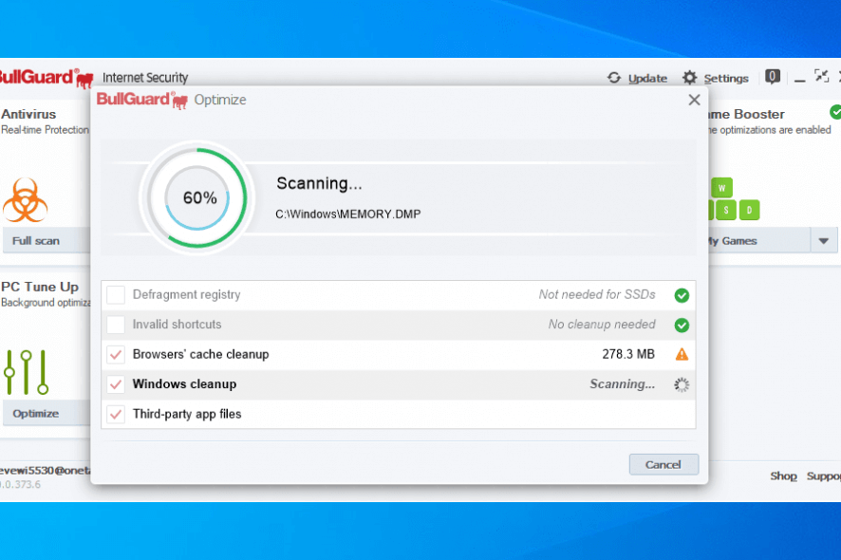The width and height of the screenshot is (841, 560).
Task: Click the 'No cleanup needed' status text
Action: point(602,325)
